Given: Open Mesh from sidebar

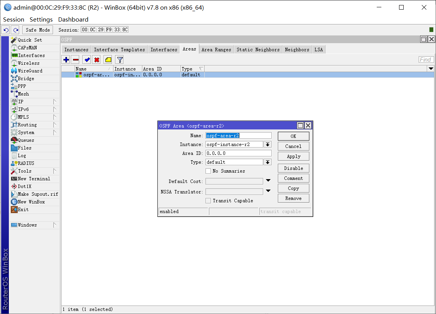Looking at the screenshot, I should point(35,94).
